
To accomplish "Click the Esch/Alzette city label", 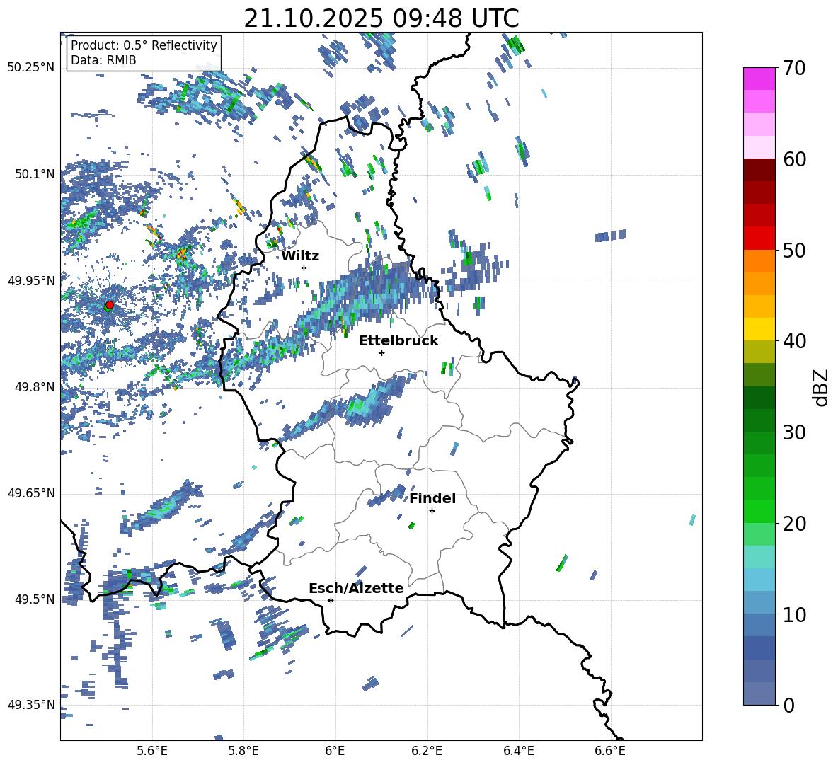I will pos(356,588).
